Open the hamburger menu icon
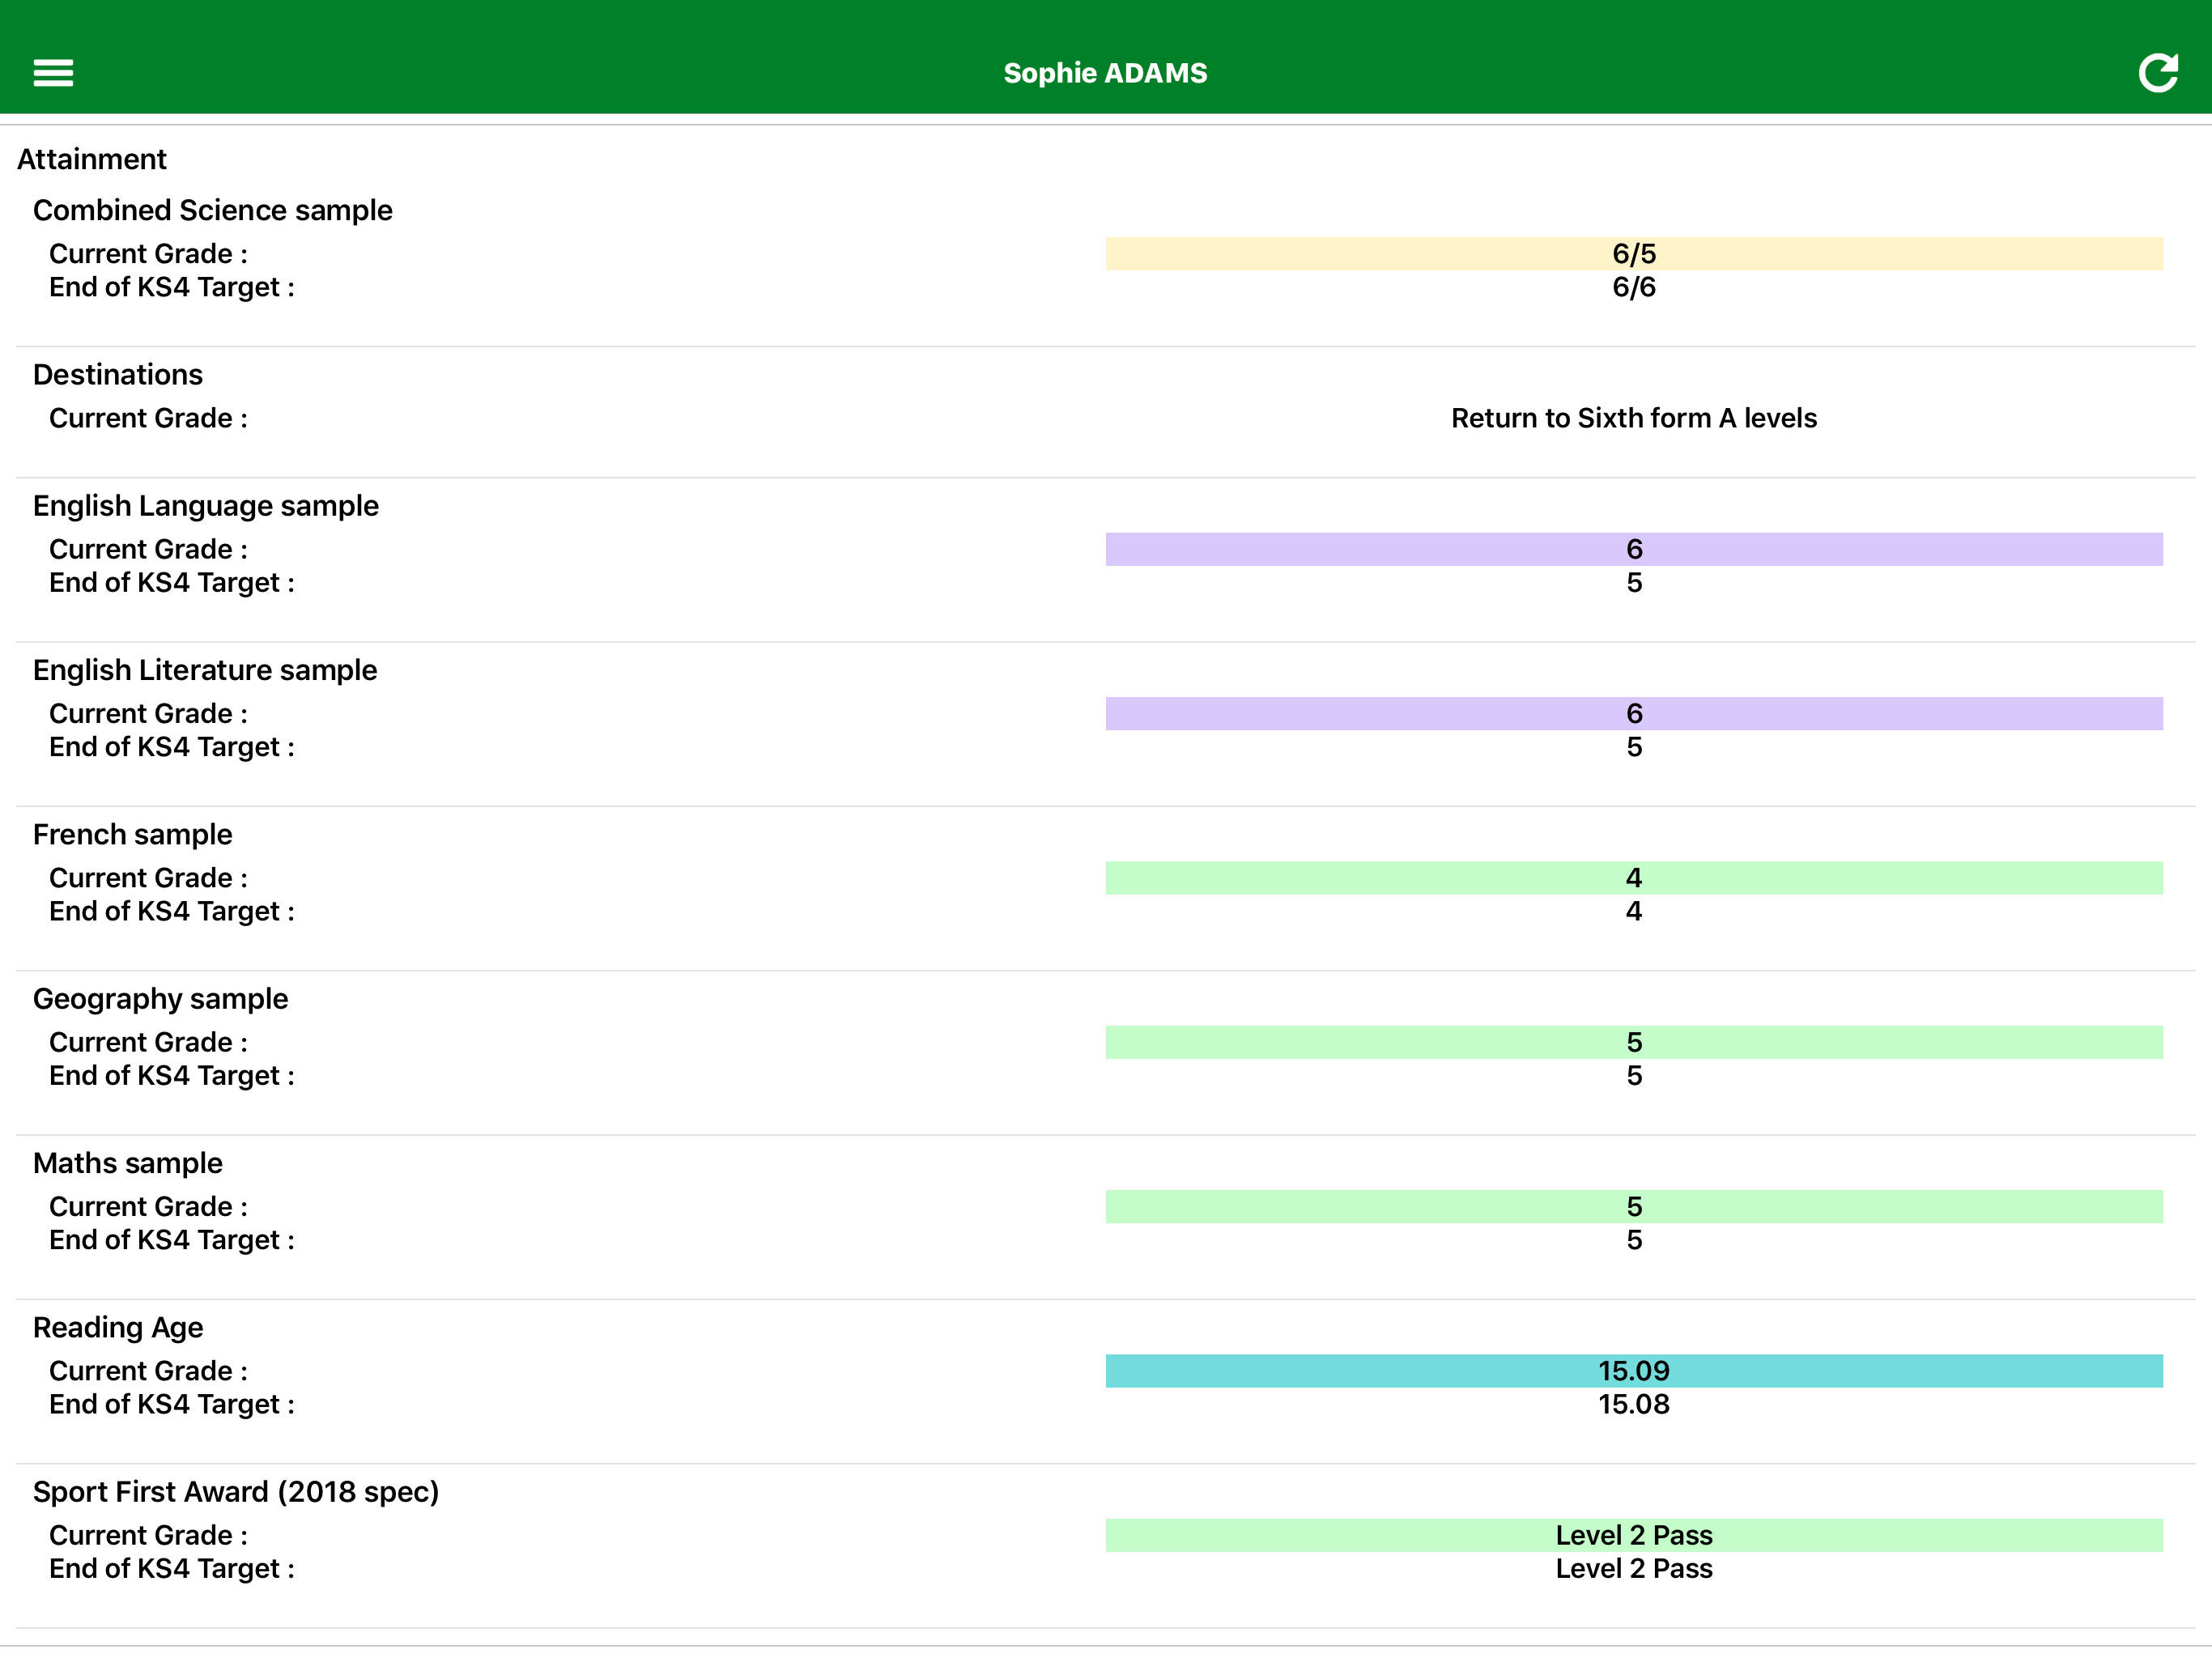Screen dimensions: 2212x1658 (x=53, y=73)
